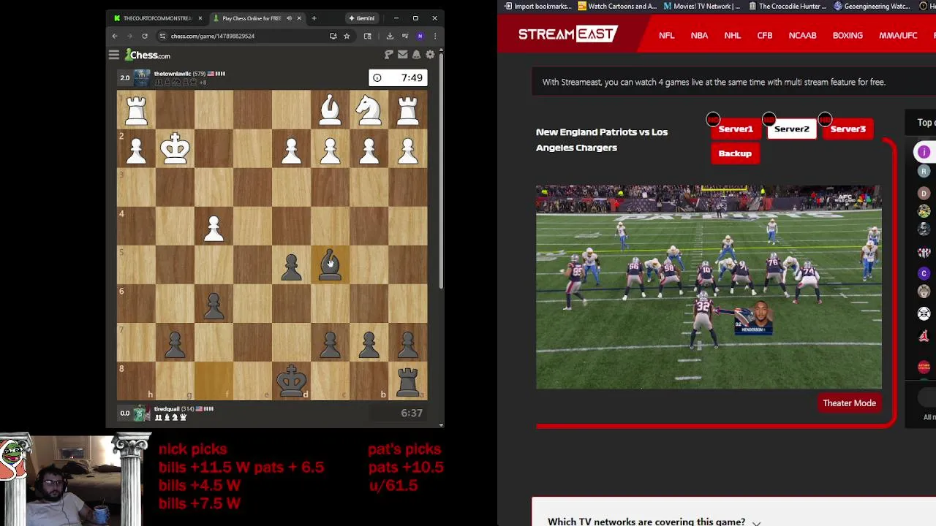Screen dimensions: 936x526
Task: Click the install app icon in address bar
Action: click(333, 36)
